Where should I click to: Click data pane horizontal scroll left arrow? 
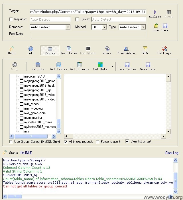click(66, 136)
